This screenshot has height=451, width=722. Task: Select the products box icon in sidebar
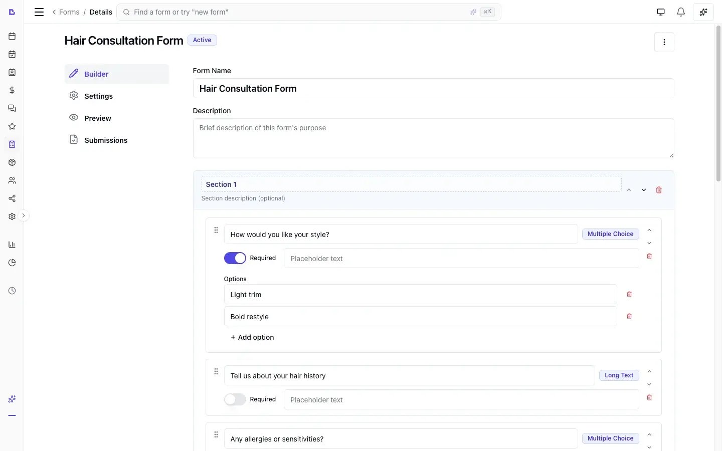12,162
